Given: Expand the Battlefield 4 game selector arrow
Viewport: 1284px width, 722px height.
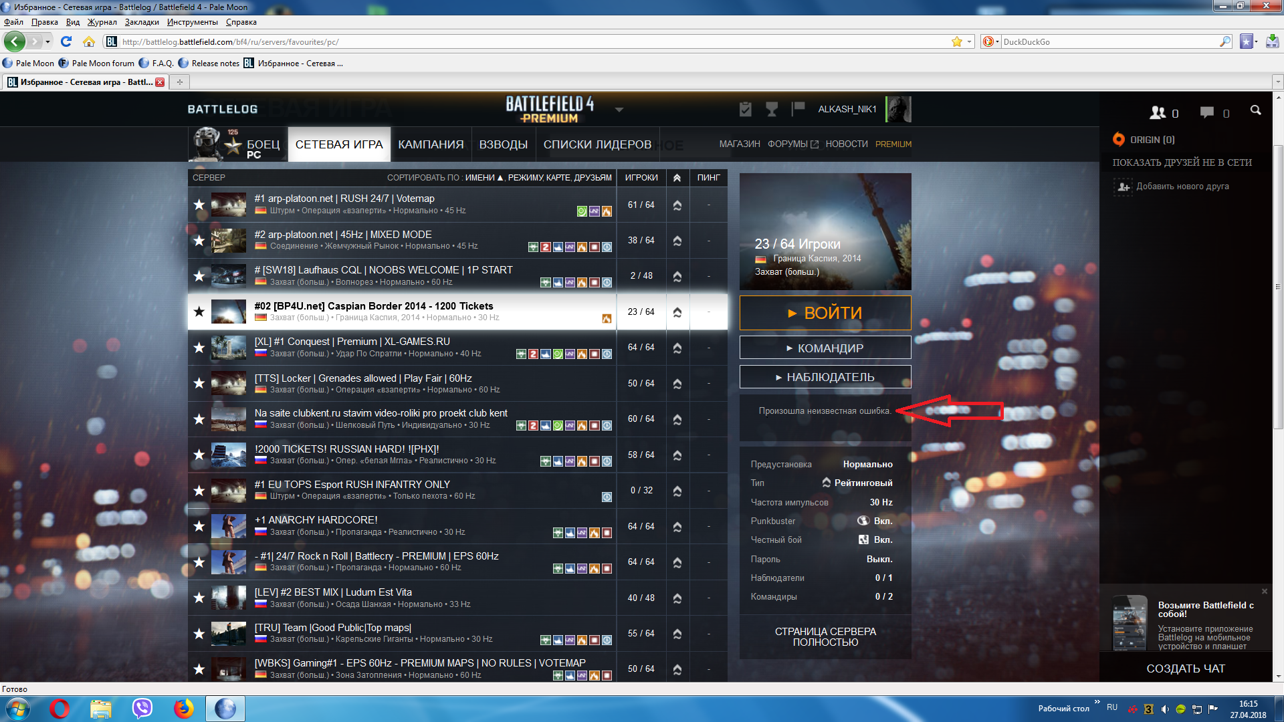Looking at the screenshot, I should tap(619, 110).
